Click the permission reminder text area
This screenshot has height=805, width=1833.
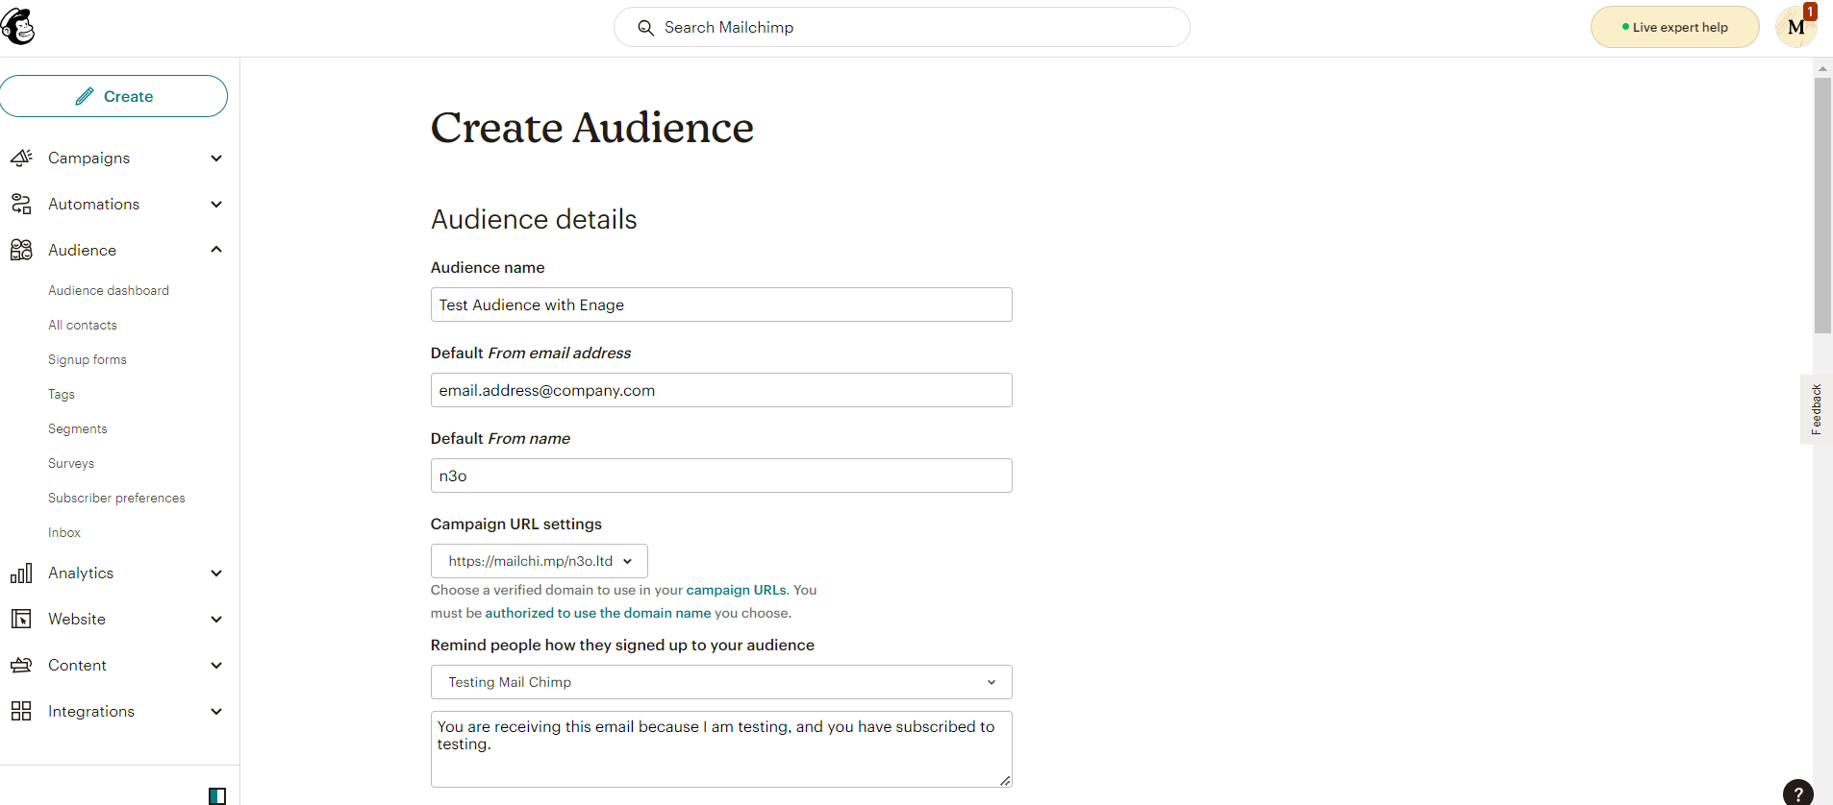pyautogui.click(x=721, y=749)
